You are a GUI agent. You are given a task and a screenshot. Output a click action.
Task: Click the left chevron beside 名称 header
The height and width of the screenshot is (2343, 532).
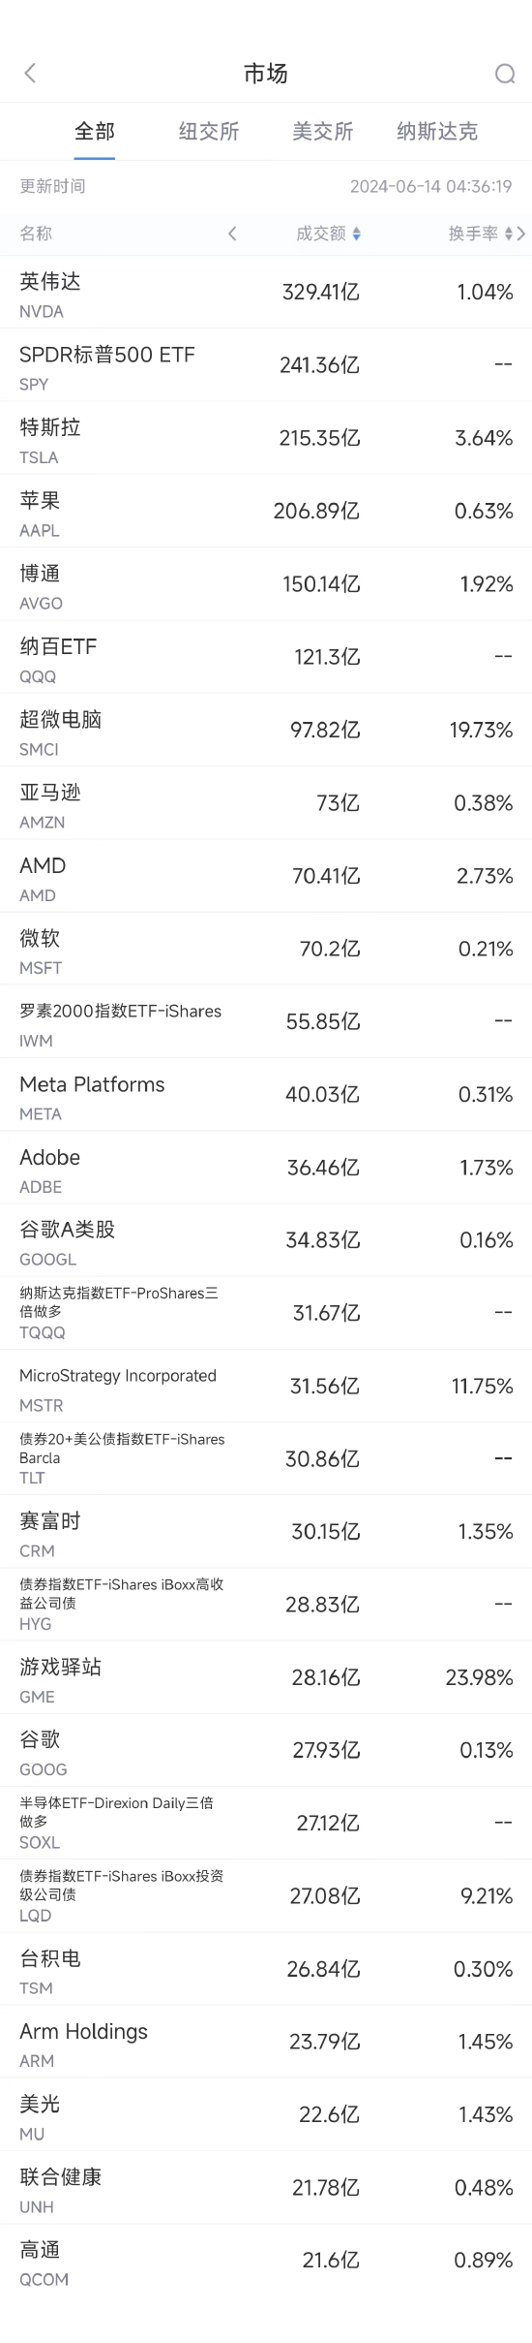pyautogui.click(x=232, y=234)
